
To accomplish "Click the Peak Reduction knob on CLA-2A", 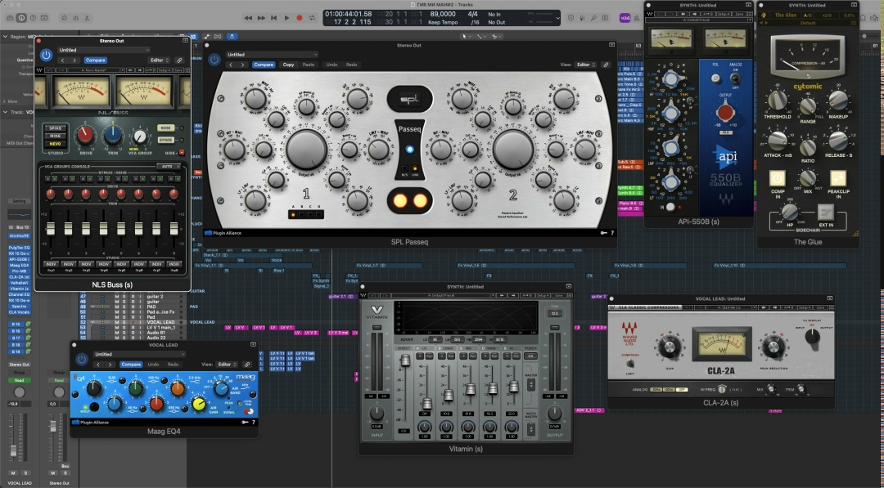I will pyautogui.click(x=773, y=346).
